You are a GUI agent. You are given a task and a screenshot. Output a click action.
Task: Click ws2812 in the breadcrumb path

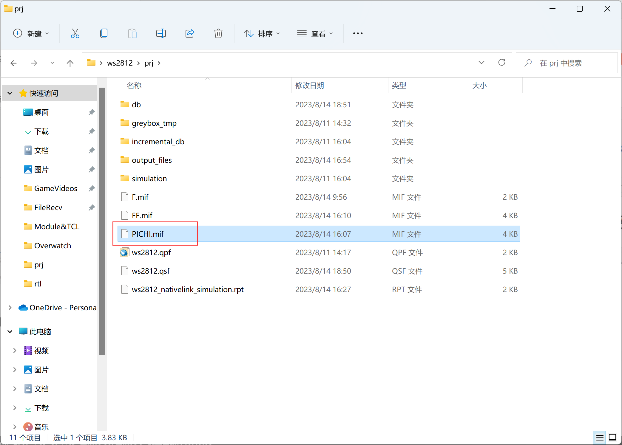click(120, 63)
